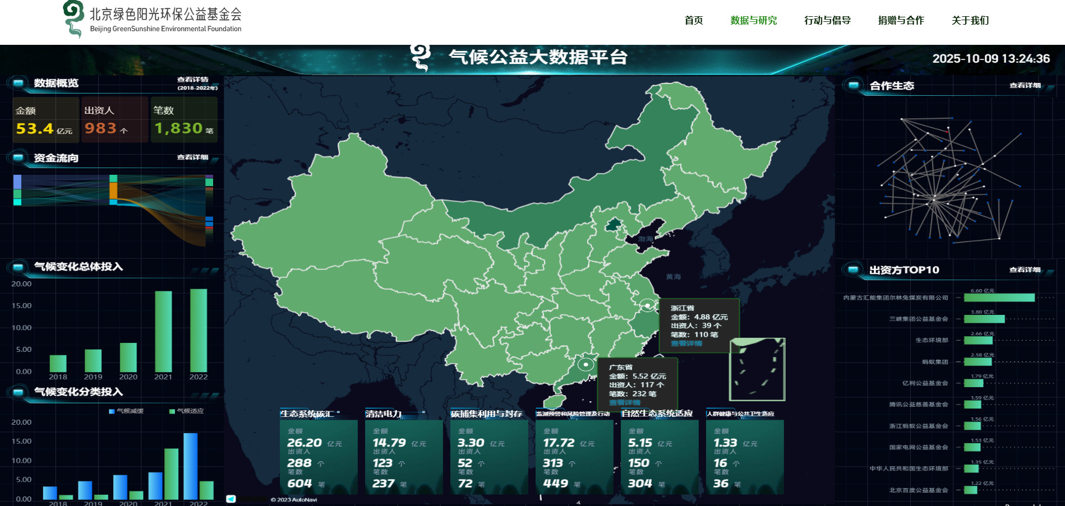Toggle the 气候减缓 legend series
Viewport: 1065px width, 506px height.
click(126, 411)
